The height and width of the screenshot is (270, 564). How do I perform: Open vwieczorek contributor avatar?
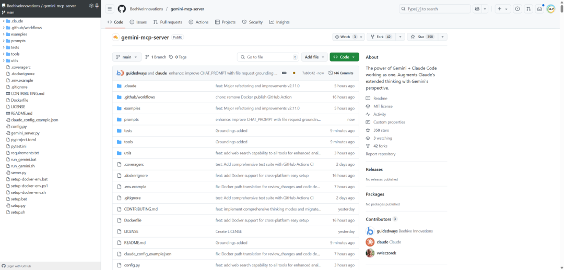click(x=370, y=253)
